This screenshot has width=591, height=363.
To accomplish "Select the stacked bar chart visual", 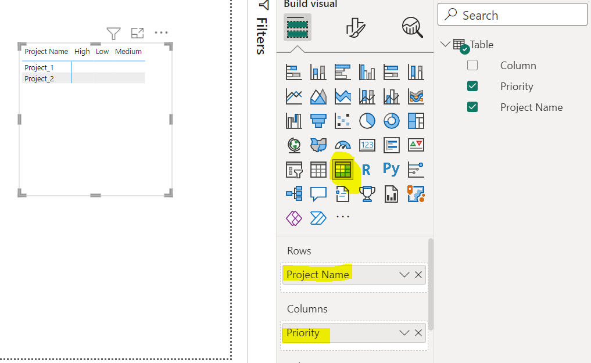I will (293, 72).
